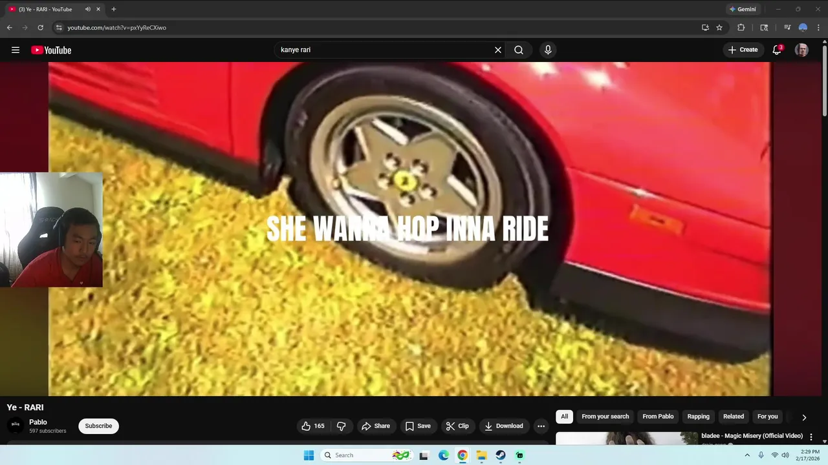Save the video to a playlist

[418, 426]
